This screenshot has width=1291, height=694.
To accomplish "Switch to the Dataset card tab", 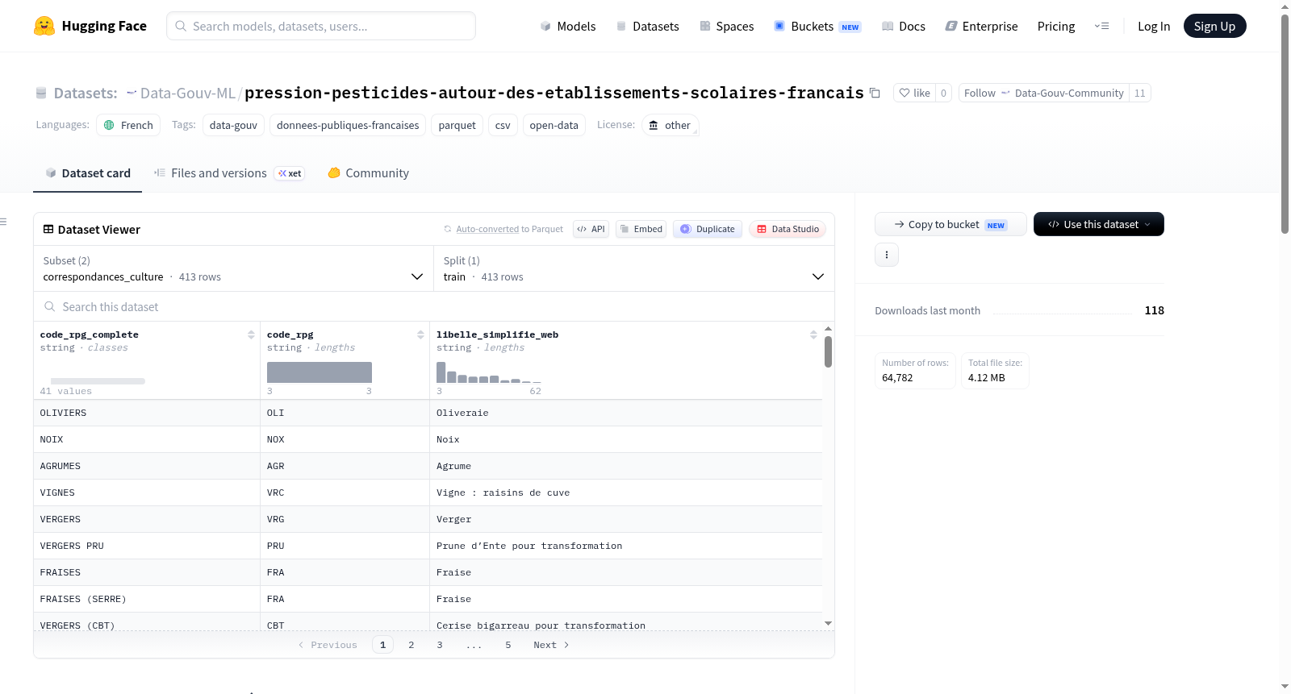I will coord(87,172).
